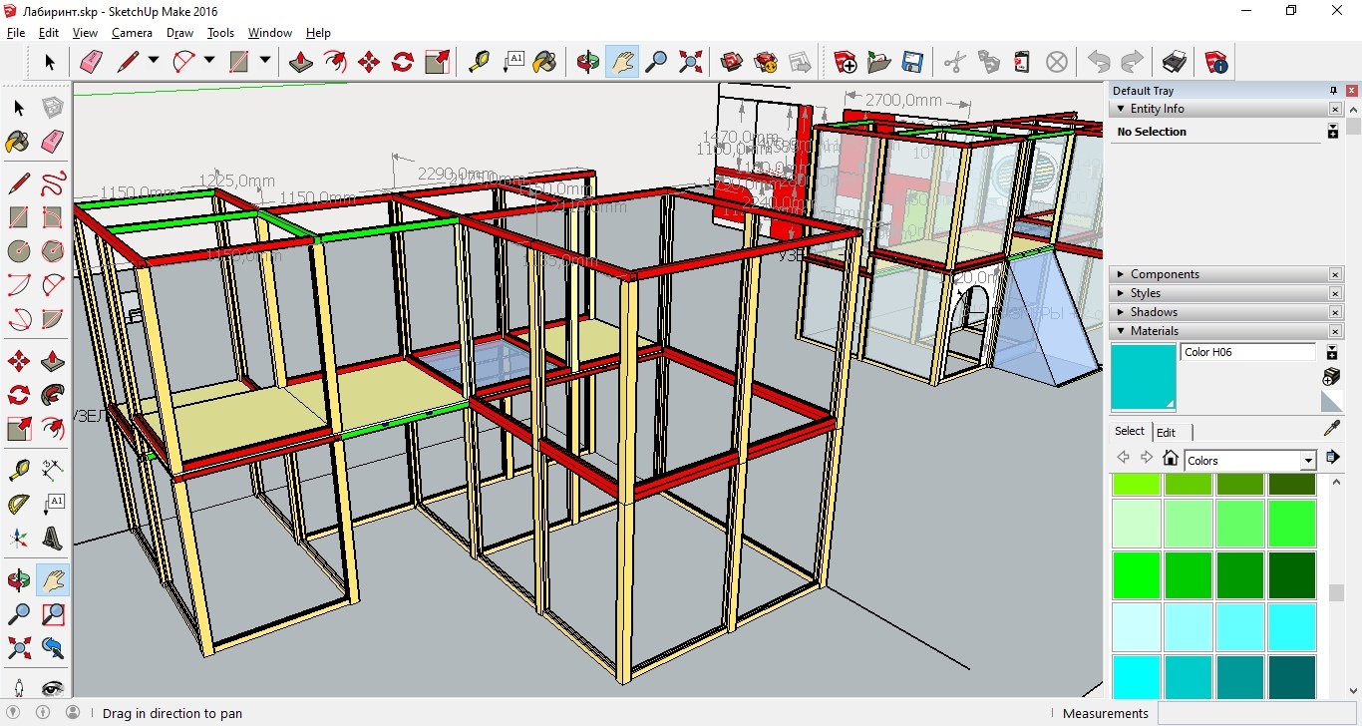The width and height of the screenshot is (1362, 726).
Task: Click Zoom Extents in top toolbar
Action: [x=690, y=62]
